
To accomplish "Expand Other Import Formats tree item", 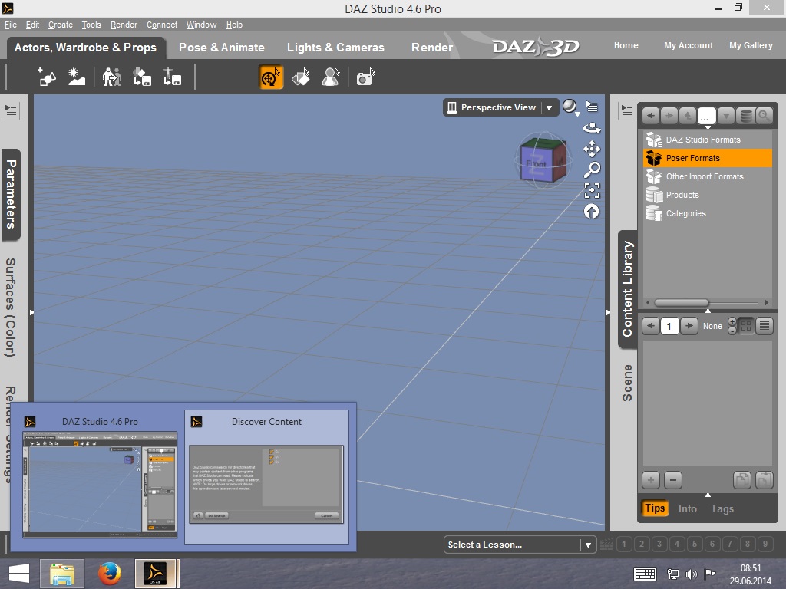I will [x=707, y=176].
